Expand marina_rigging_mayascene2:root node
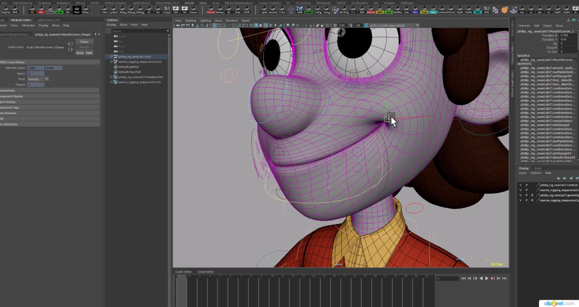The image size is (579, 307). click(x=112, y=61)
